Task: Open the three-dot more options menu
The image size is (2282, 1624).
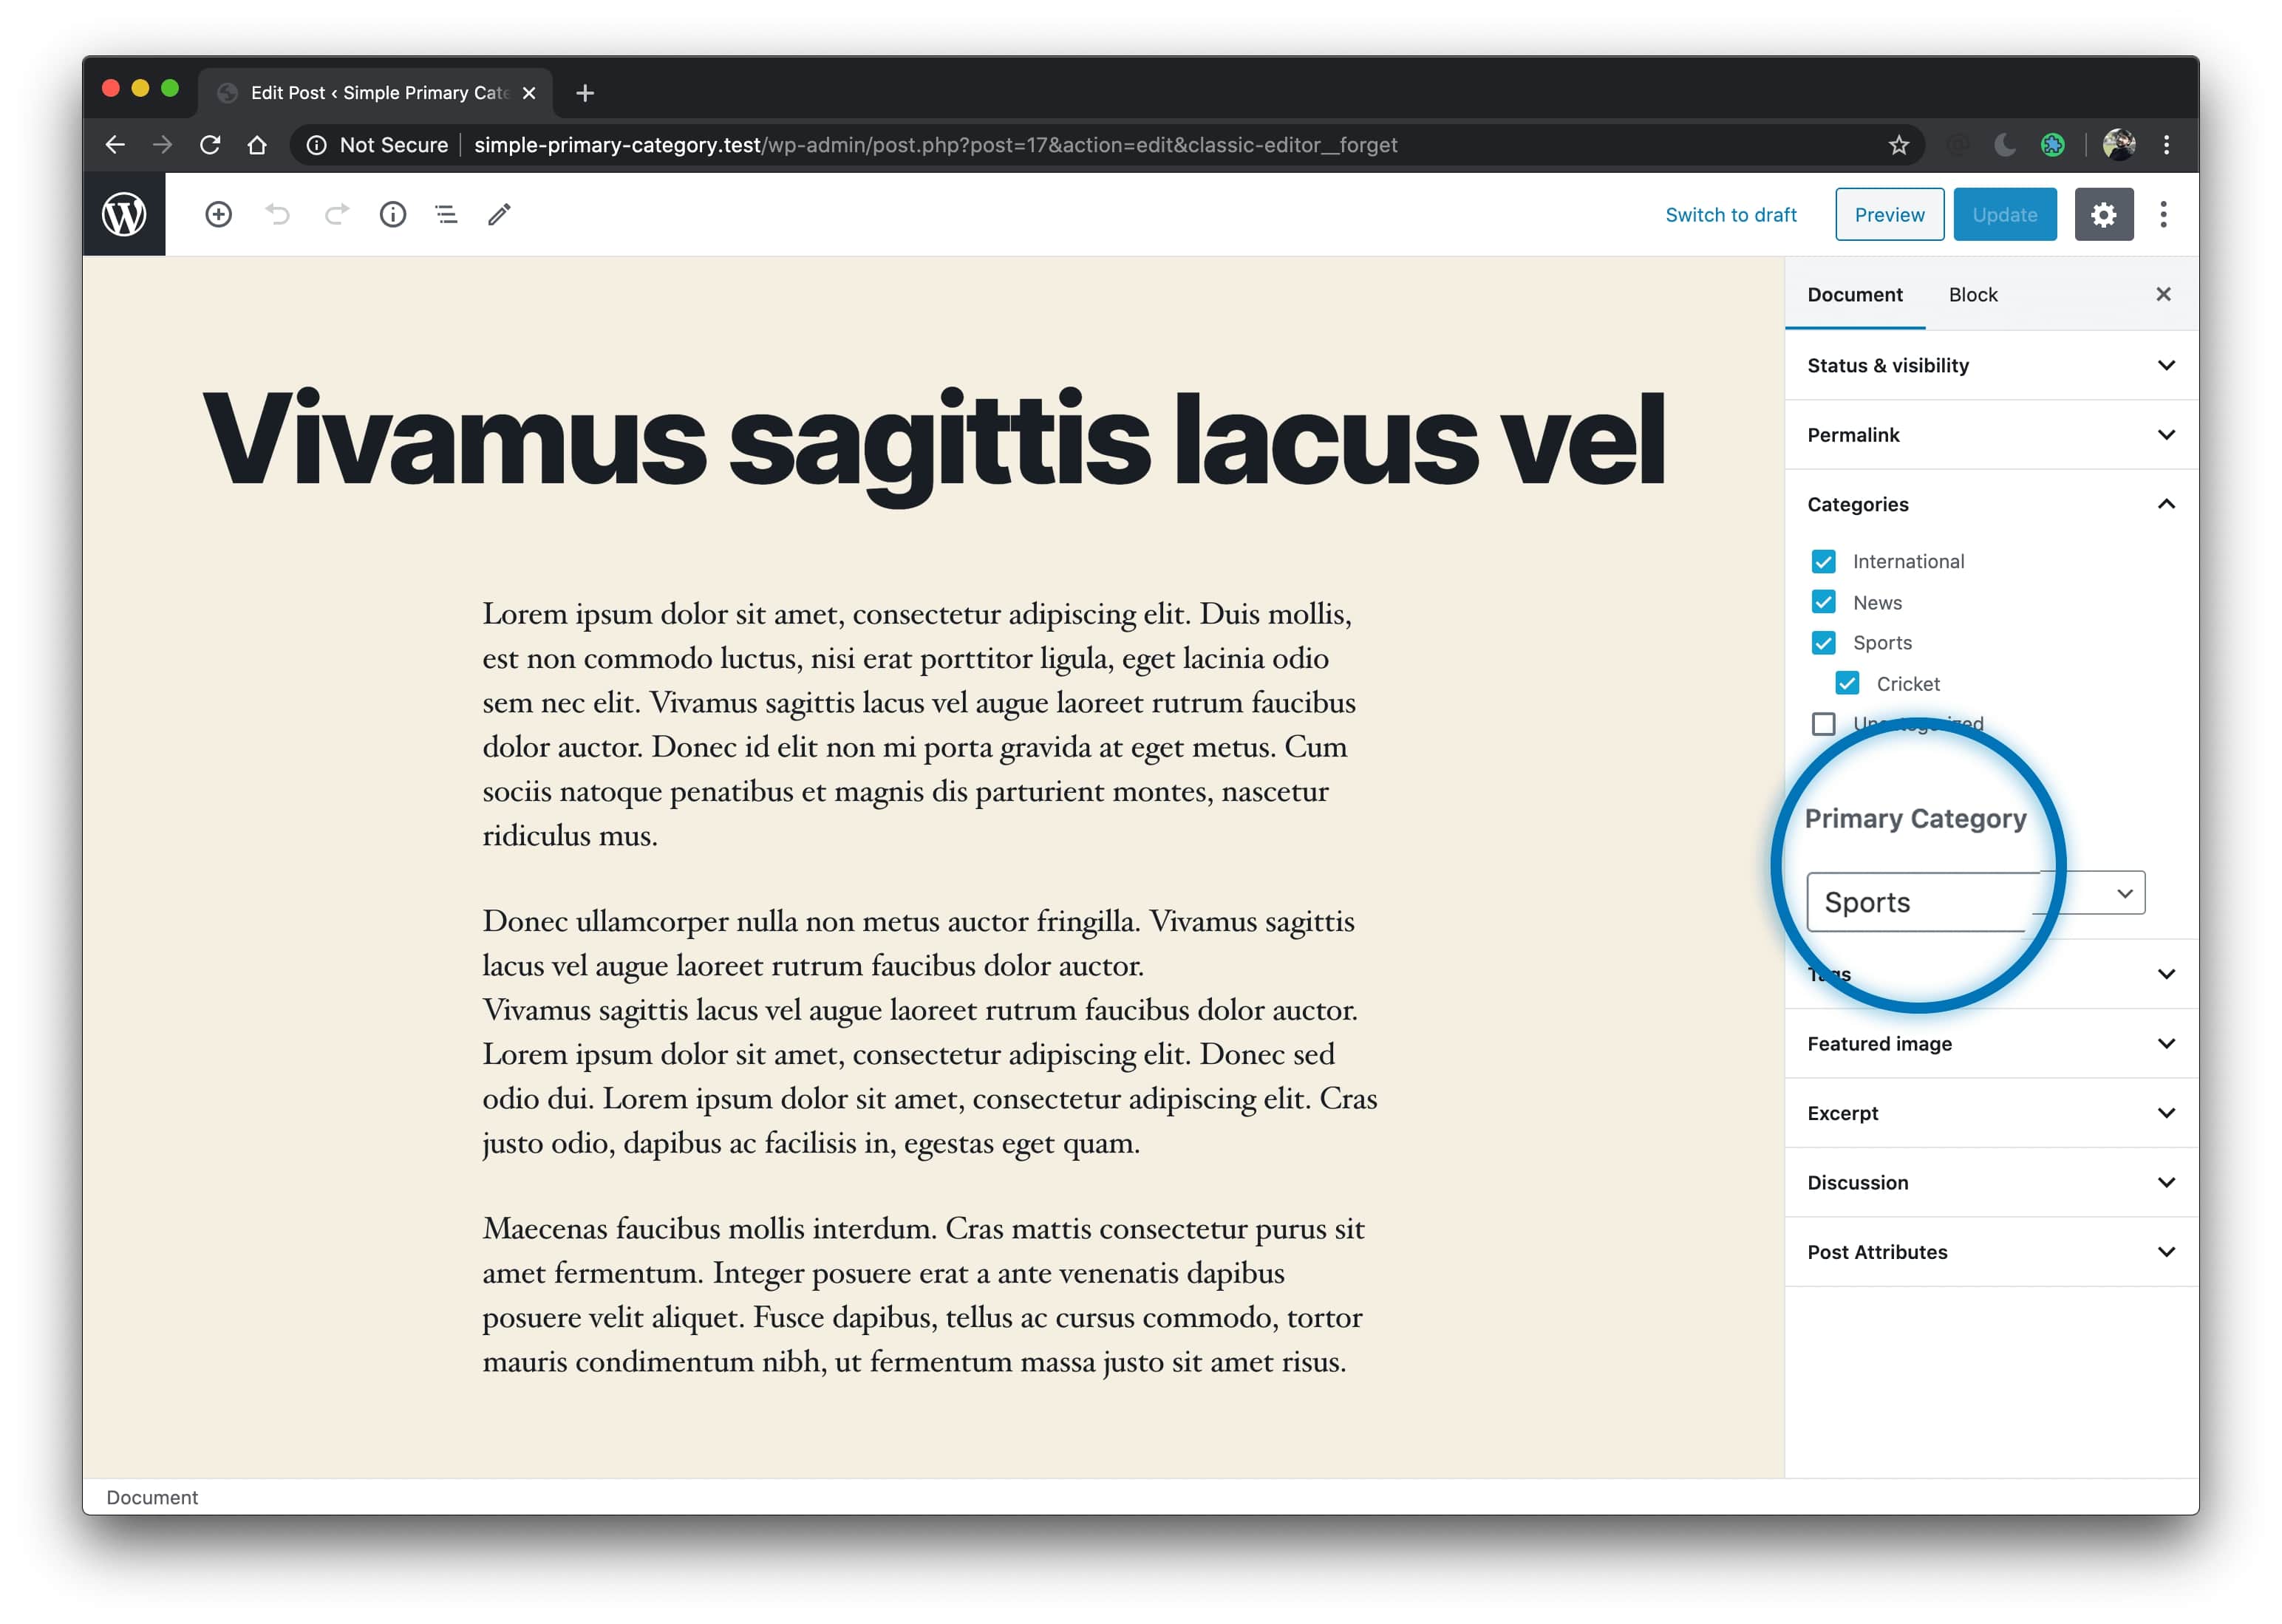Action: click(x=2163, y=214)
